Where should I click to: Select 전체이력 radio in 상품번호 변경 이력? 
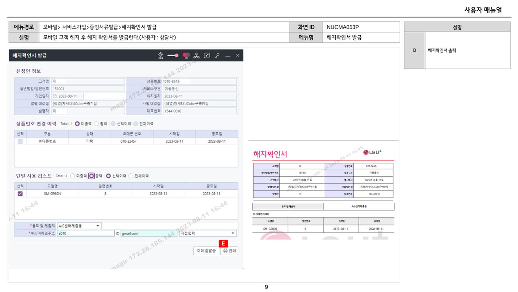point(135,123)
